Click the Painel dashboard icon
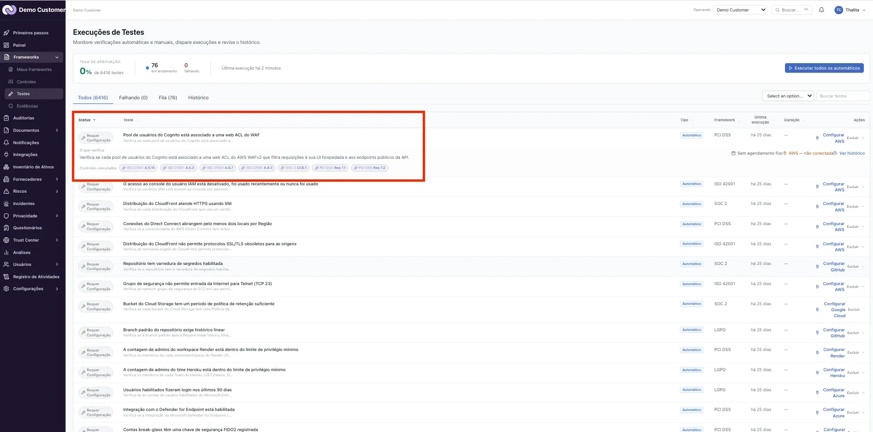The image size is (873, 432). [x=6, y=45]
